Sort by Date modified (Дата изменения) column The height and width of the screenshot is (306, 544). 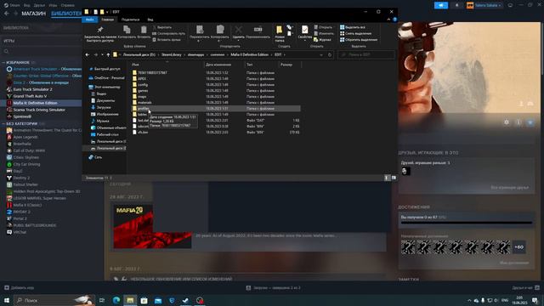[x=218, y=65]
